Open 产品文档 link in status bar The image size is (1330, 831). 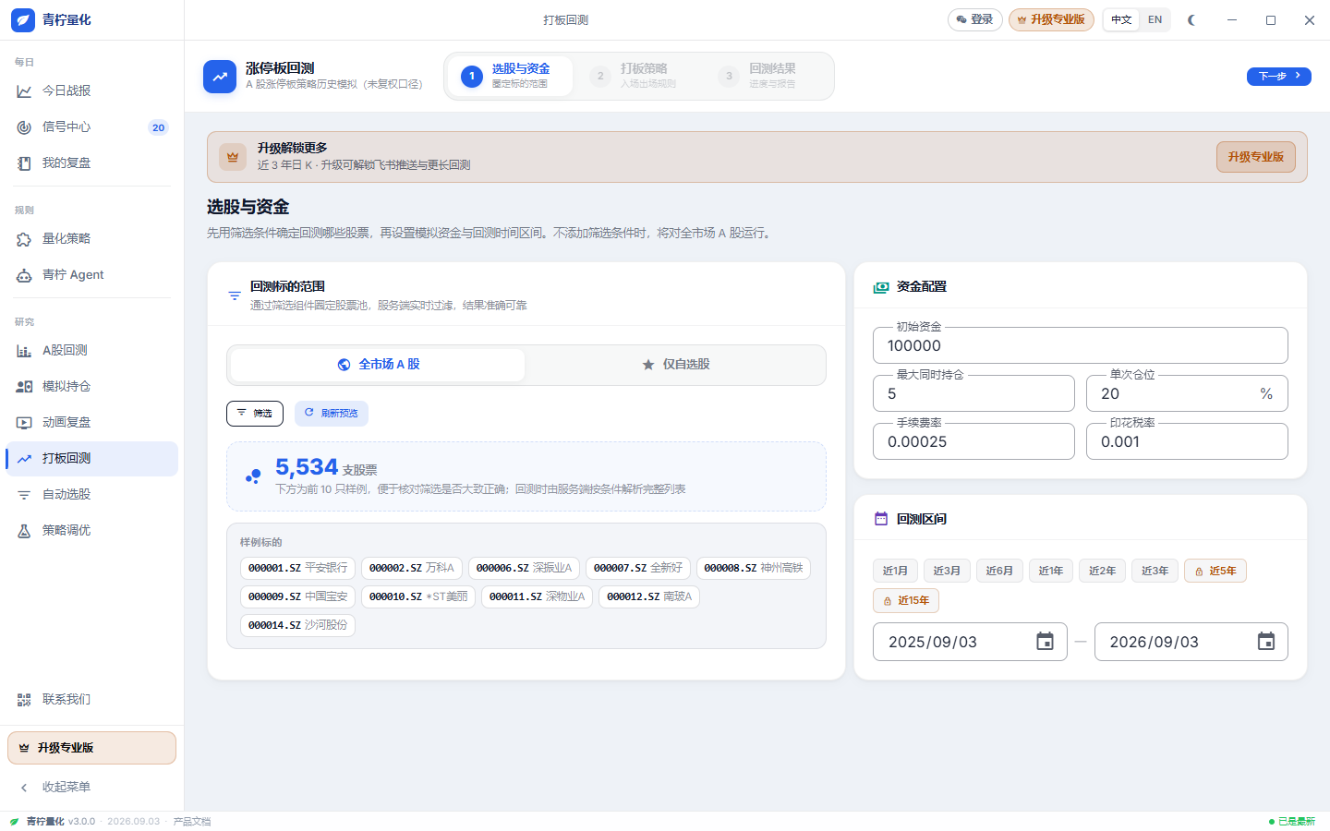192,822
